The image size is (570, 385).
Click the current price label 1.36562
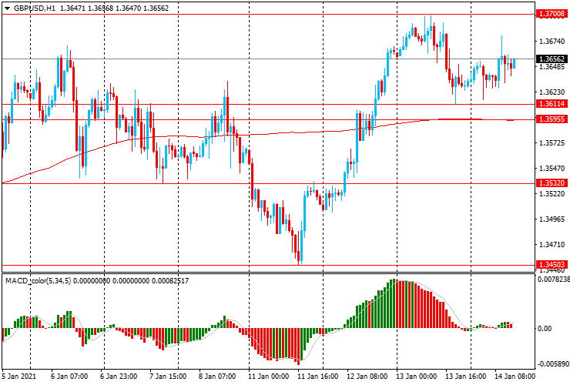552,59
